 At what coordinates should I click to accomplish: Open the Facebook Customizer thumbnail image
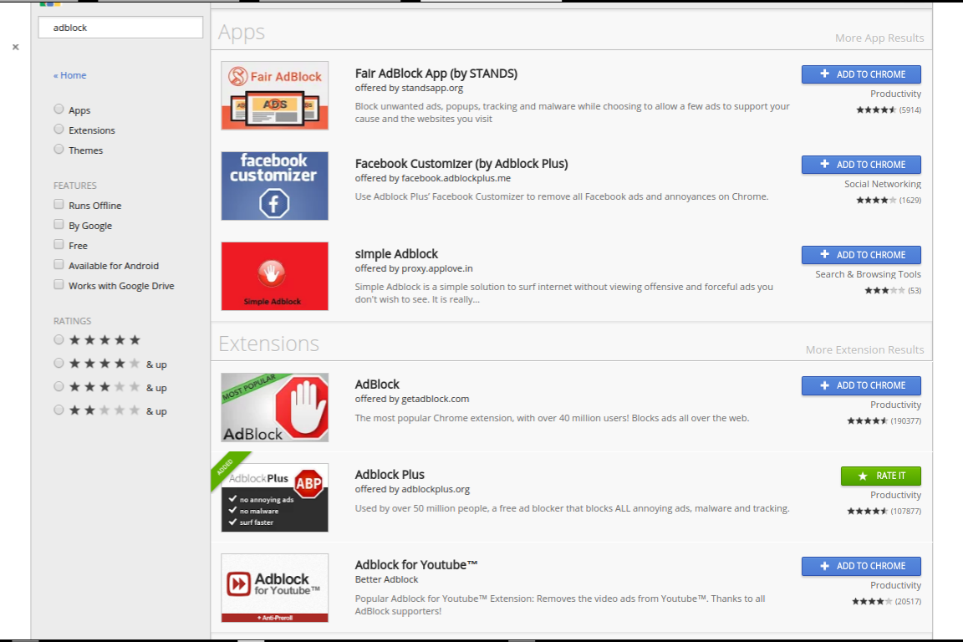[274, 186]
